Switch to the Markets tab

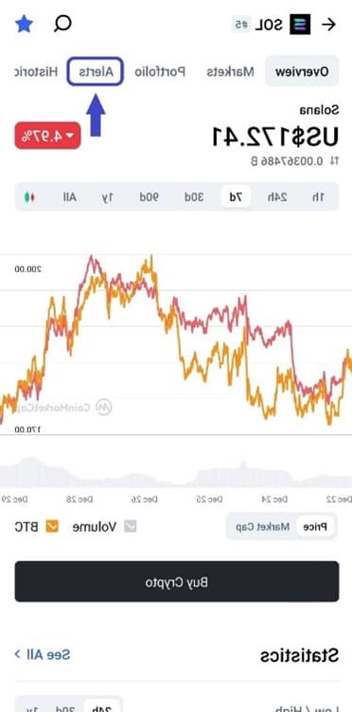[230, 71]
